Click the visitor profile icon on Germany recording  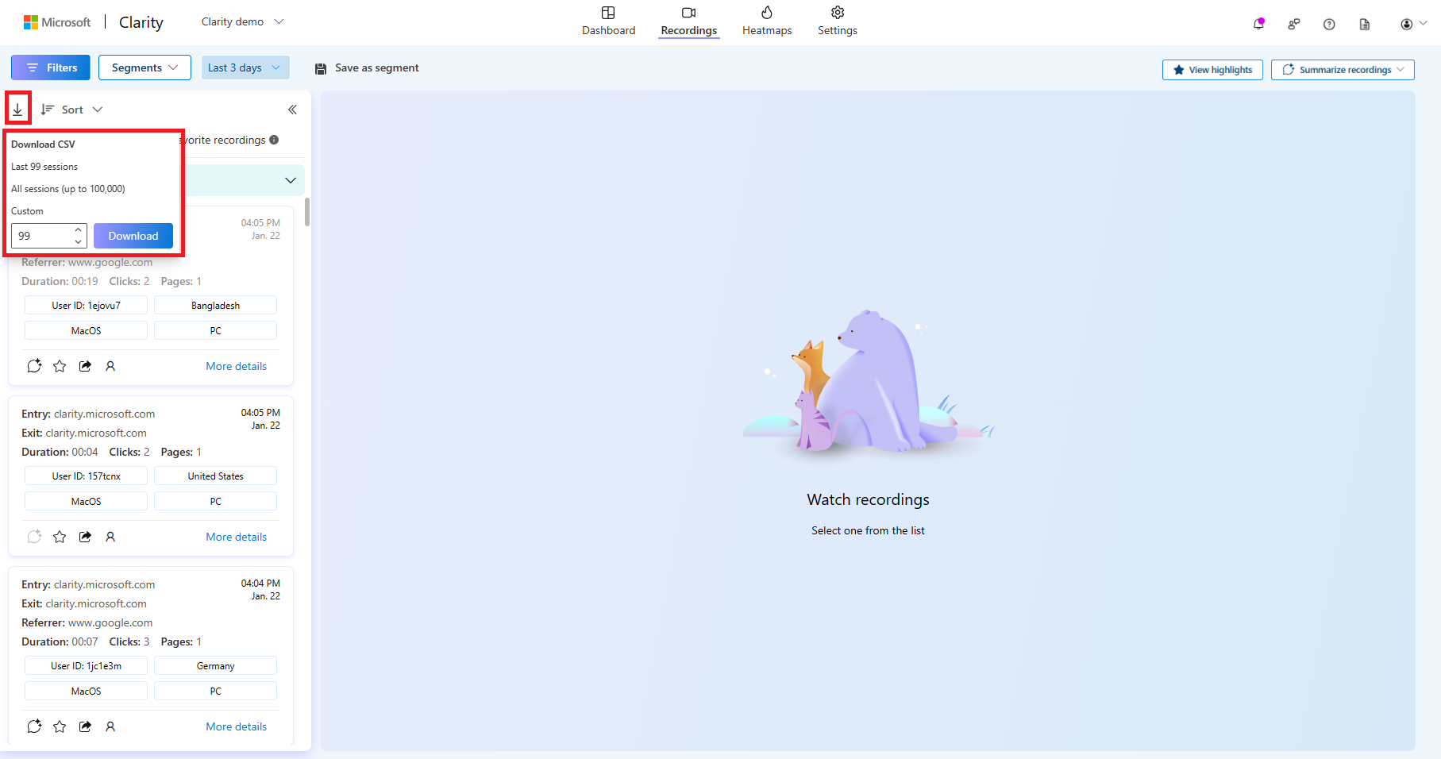110,726
